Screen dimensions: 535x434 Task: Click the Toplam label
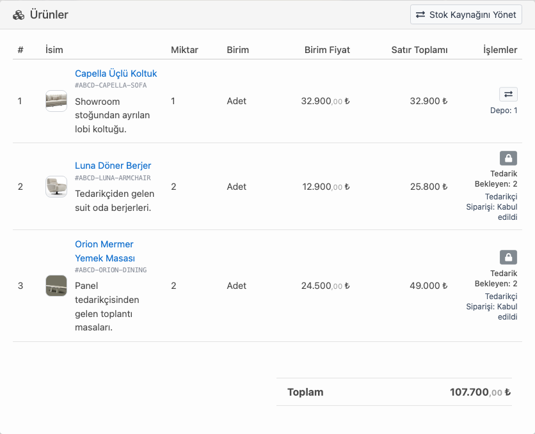tap(305, 392)
